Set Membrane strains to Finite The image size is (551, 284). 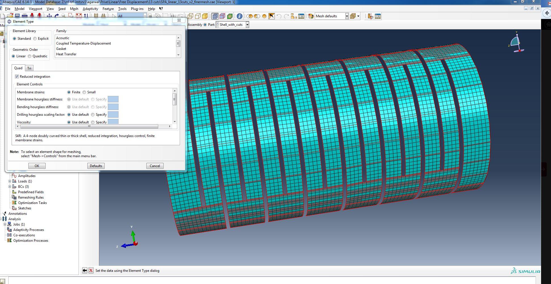tap(69, 92)
